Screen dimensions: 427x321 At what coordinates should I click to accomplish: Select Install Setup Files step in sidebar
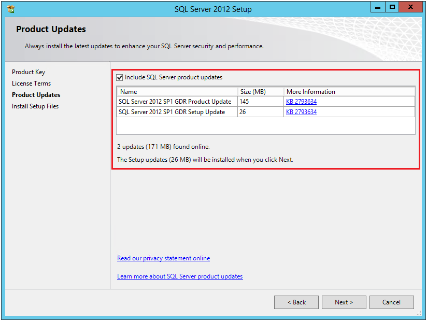point(35,106)
